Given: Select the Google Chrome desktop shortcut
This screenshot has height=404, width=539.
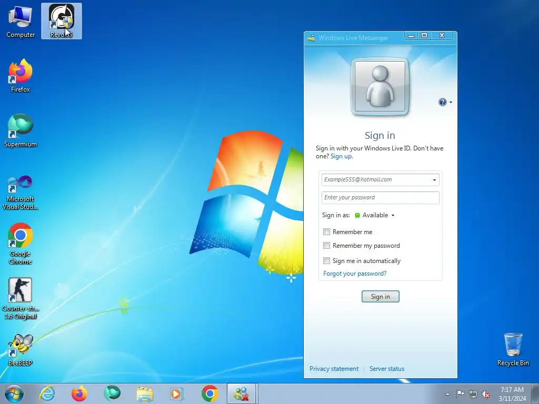Looking at the screenshot, I should [21, 244].
